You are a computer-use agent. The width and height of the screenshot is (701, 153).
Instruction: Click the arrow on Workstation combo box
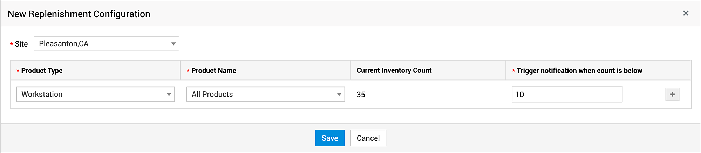(169, 94)
